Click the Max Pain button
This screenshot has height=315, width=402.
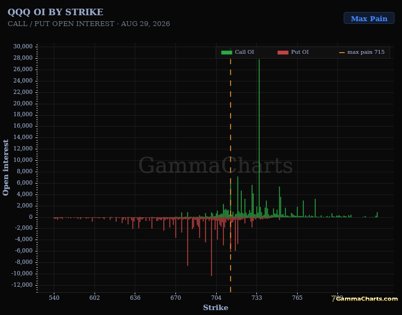[x=369, y=18]
